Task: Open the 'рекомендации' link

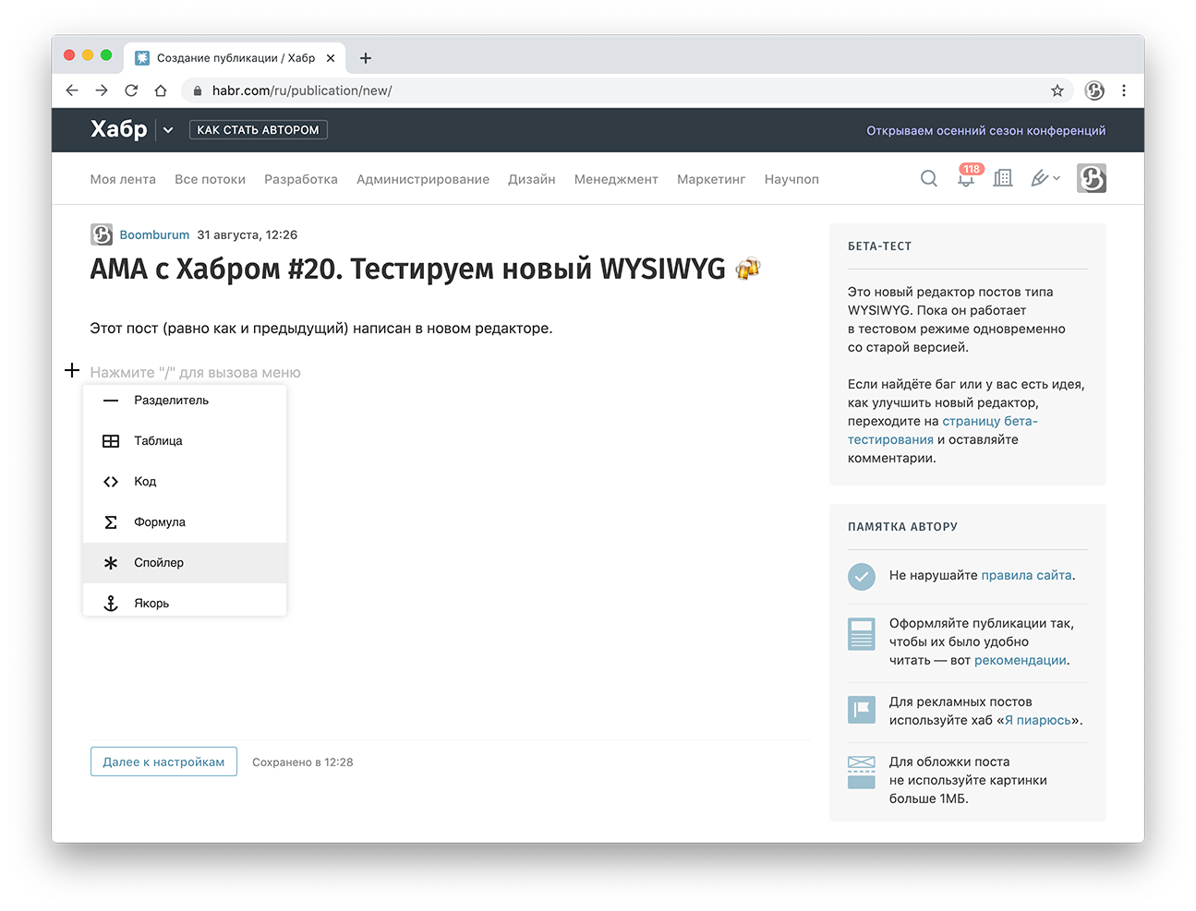Action: 1020,661
